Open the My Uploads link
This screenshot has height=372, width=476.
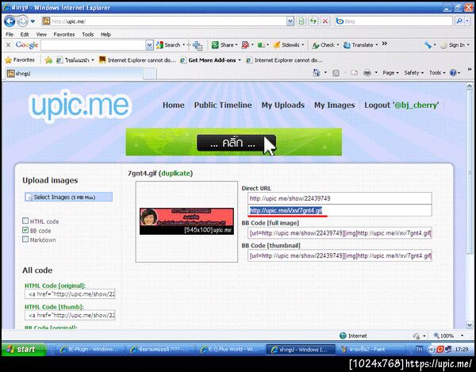(x=283, y=105)
